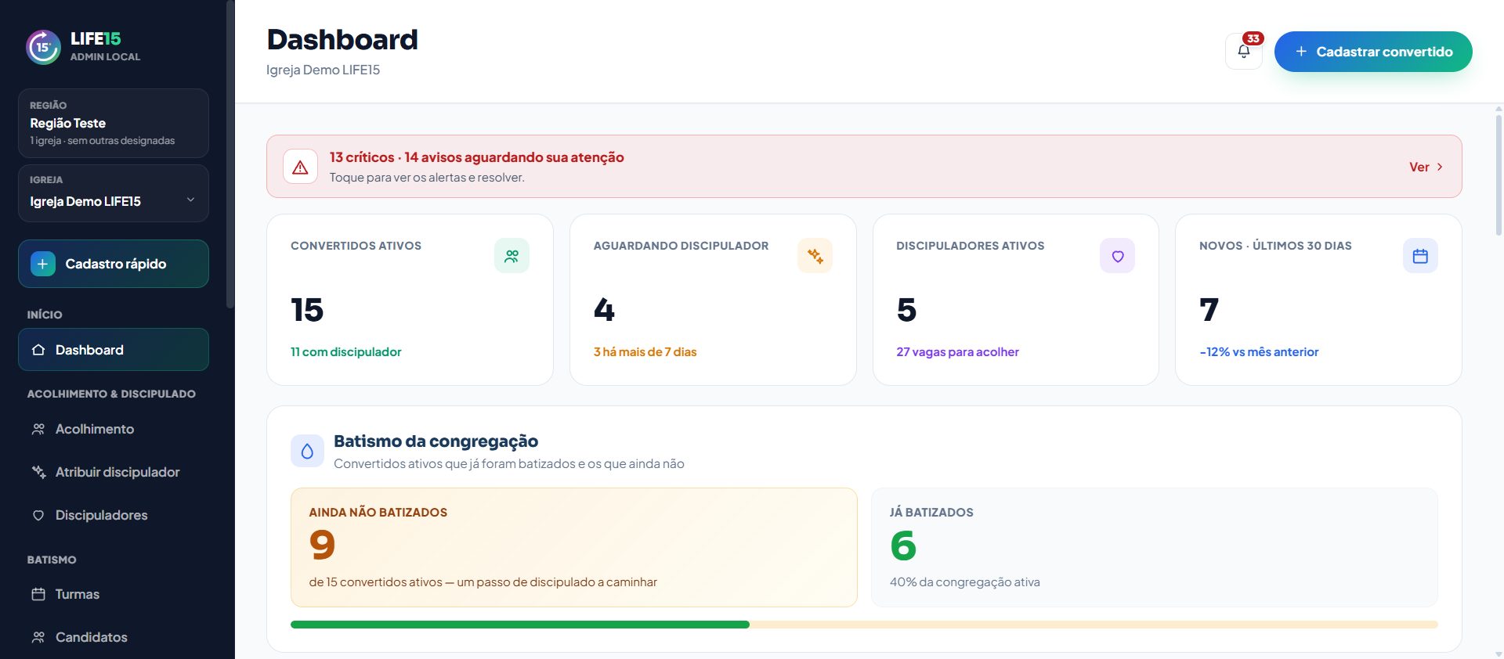Click the warning triangle alert icon
This screenshot has height=659, width=1504.
300,167
